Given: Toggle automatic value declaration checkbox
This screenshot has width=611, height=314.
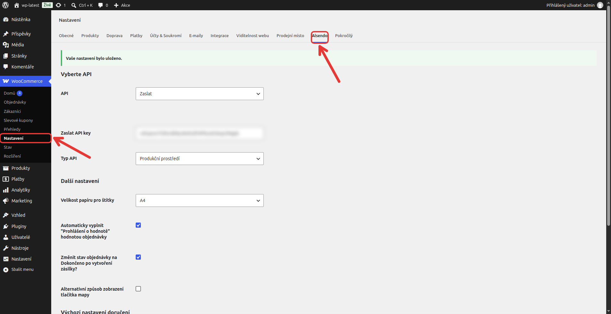Looking at the screenshot, I should pyautogui.click(x=138, y=225).
